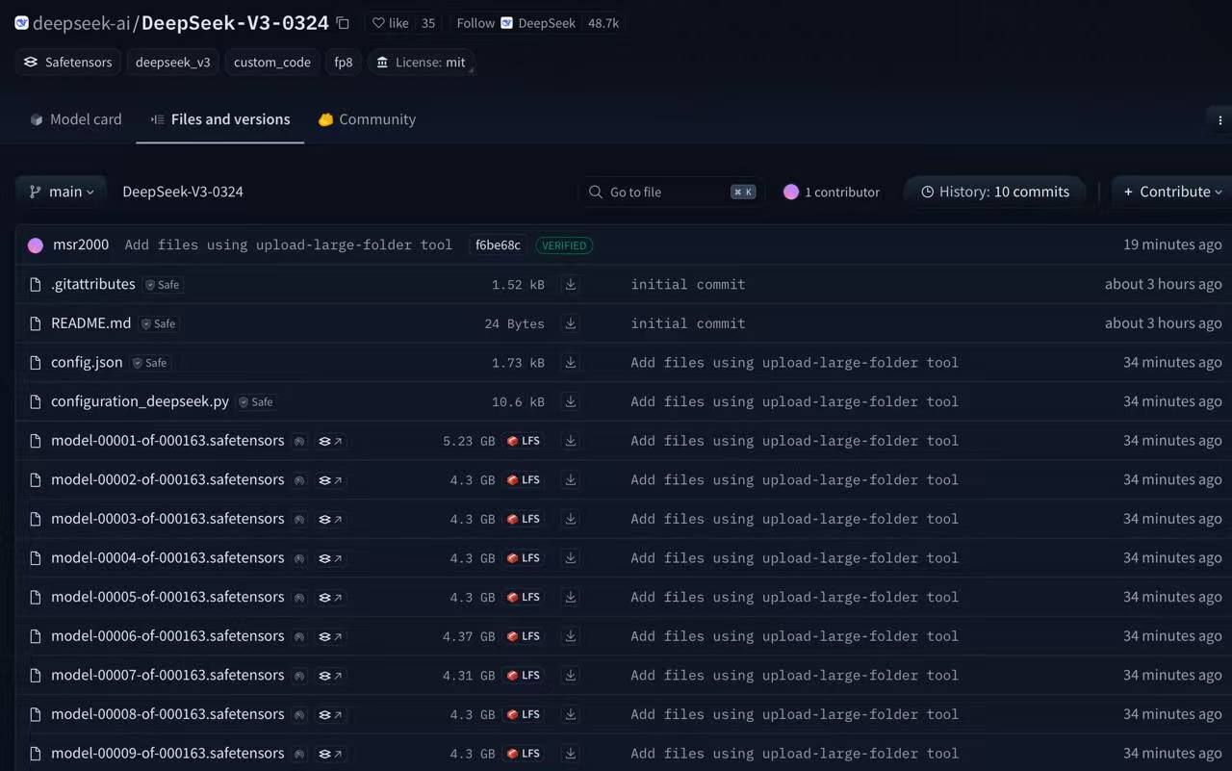Open the .gitattributes file
Screen dimensions: 1232x771
tap(92, 284)
